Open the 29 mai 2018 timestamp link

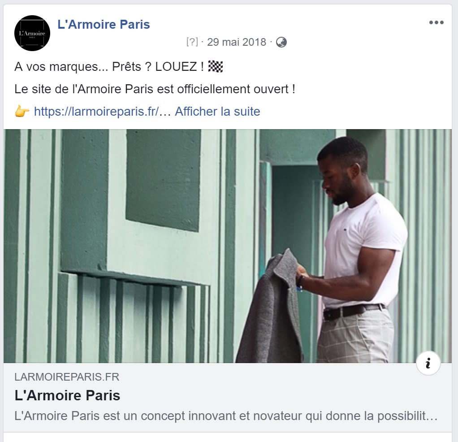tap(237, 42)
